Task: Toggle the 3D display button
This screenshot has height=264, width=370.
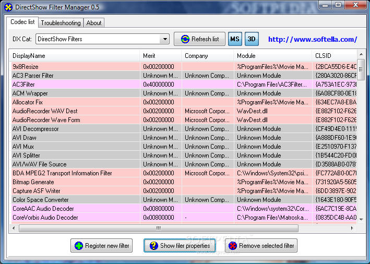Action: click(x=252, y=39)
